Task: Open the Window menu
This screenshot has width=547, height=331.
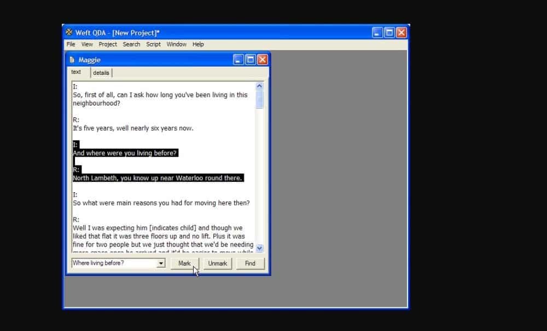Action: pos(176,44)
